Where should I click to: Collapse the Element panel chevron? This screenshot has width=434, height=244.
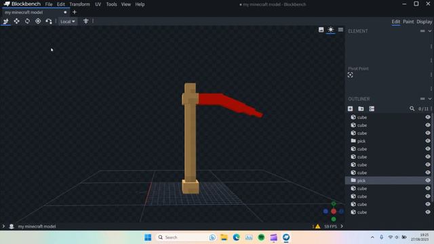430,31
